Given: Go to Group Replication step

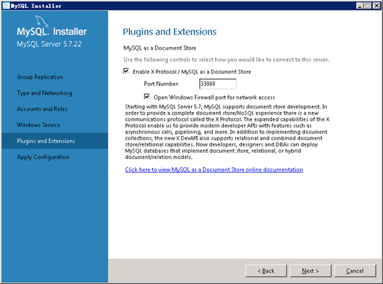Looking at the screenshot, I should [x=40, y=77].
